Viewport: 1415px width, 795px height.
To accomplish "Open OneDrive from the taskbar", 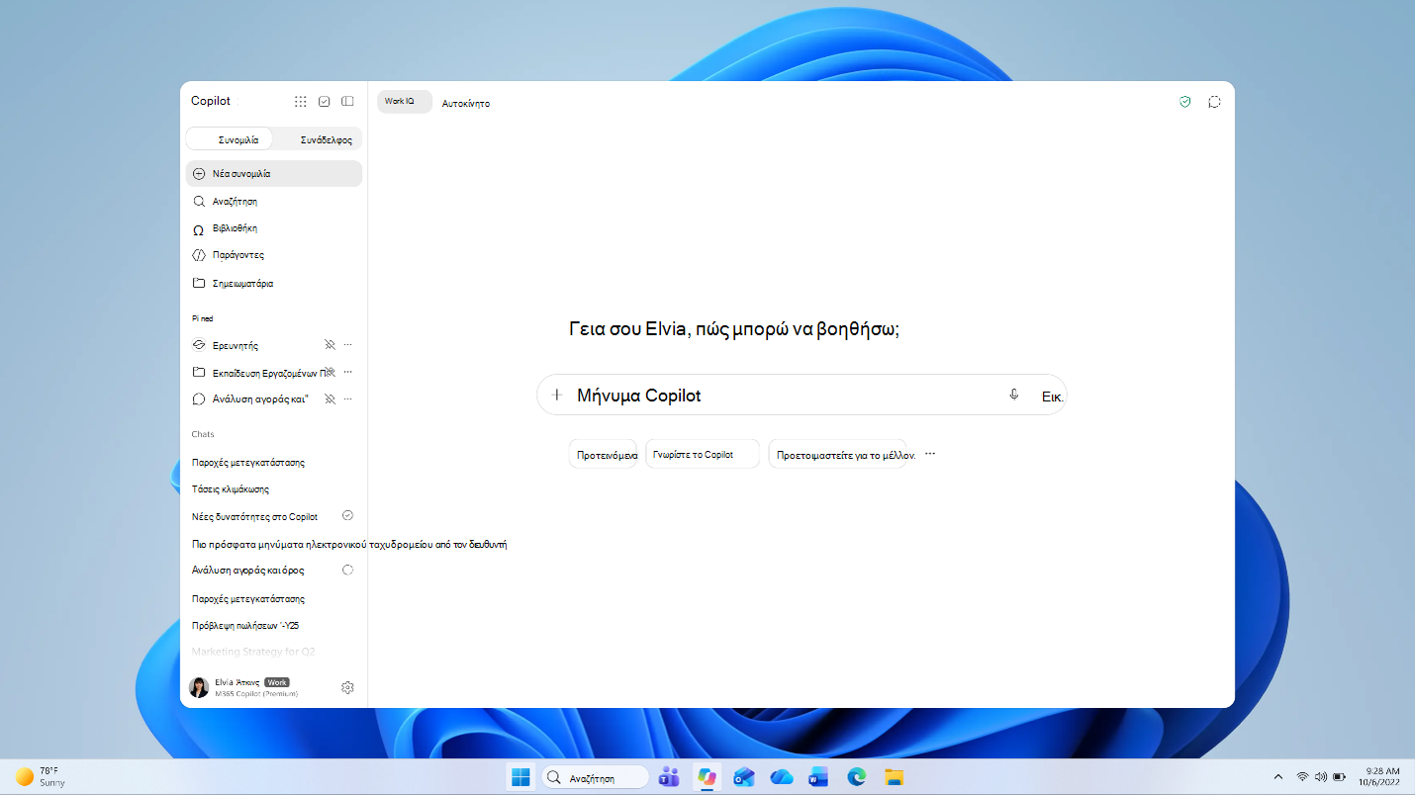I will (782, 777).
